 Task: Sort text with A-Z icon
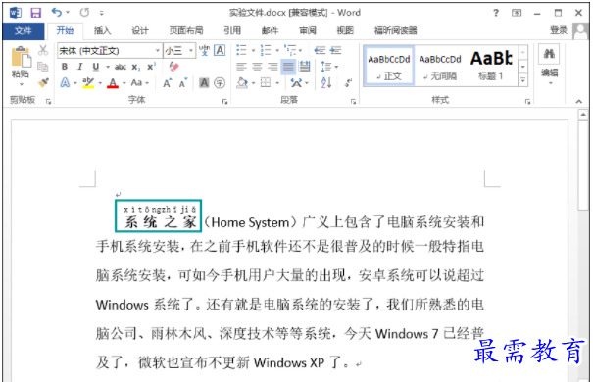pyautogui.click(x=326, y=82)
